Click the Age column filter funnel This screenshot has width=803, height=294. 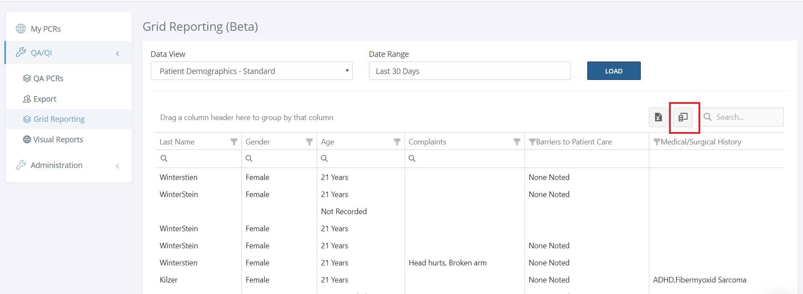pos(397,142)
